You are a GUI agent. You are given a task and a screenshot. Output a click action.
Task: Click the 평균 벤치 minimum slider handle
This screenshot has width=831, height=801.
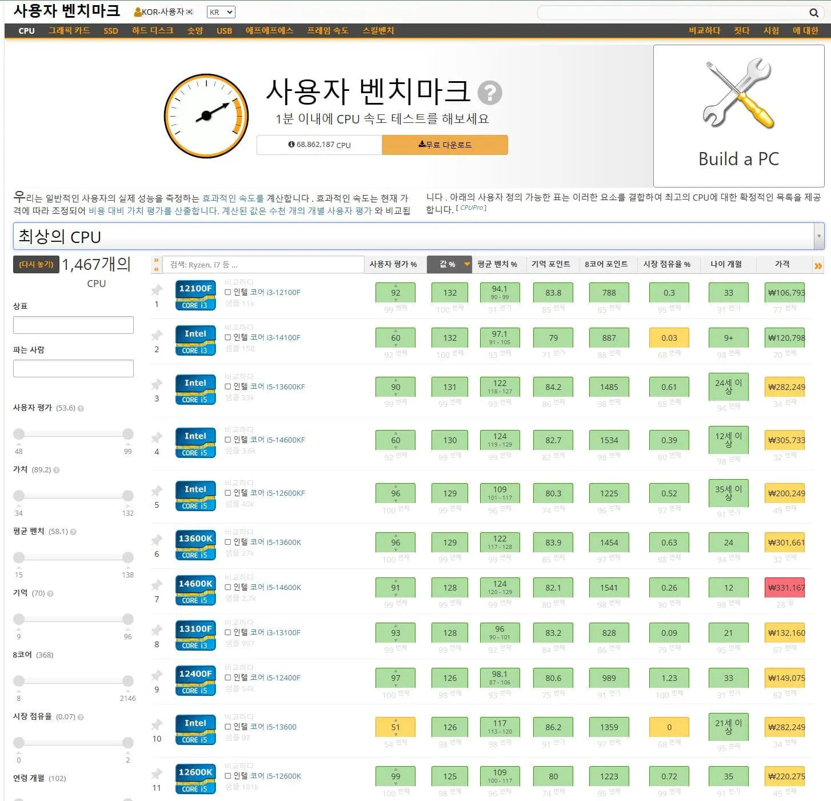pos(19,557)
